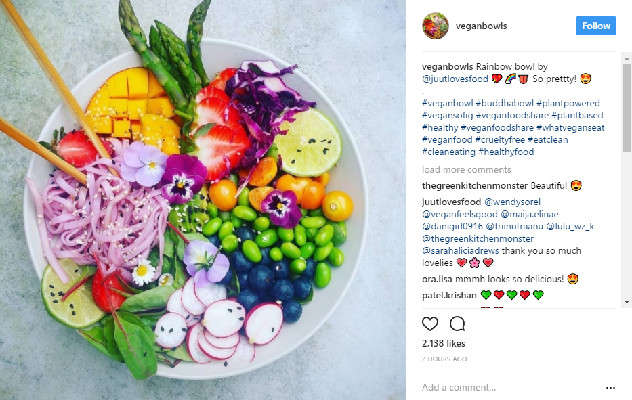This screenshot has height=400, width=632.
Task: Open patel.krishan commenter profile
Action: pyautogui.click(x=449, y=295)
